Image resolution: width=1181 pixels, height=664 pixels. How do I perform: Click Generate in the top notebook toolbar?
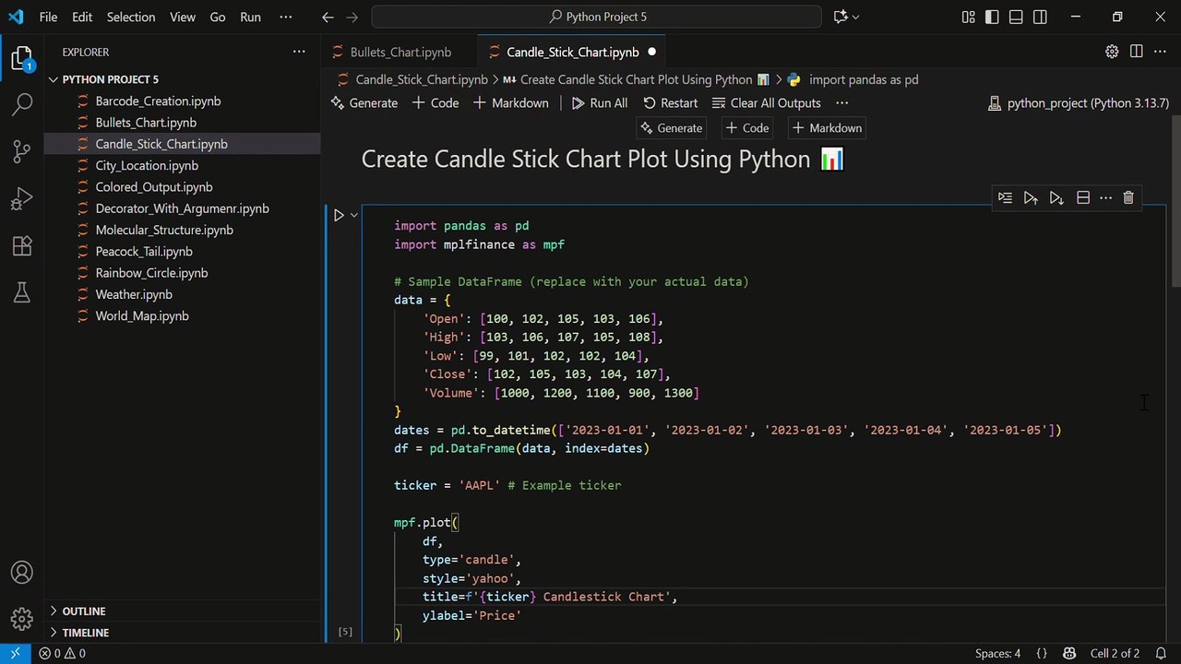tap(364, 103)
